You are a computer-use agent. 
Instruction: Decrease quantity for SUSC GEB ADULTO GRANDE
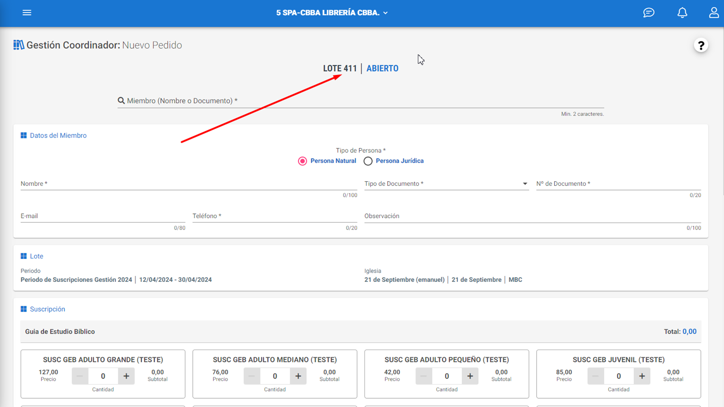pos(80,376)
